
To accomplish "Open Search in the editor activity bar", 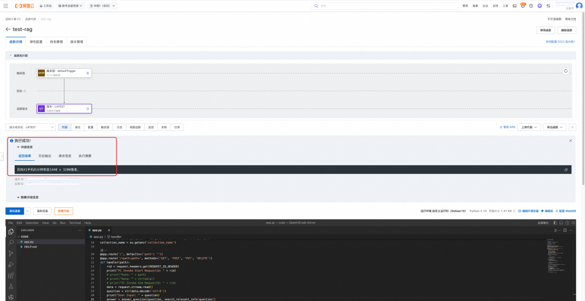I will coord(11,243).
